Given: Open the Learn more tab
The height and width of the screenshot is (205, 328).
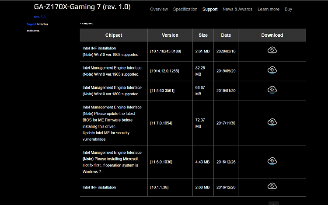Looking at the screenshot, I should pos(269,9).
